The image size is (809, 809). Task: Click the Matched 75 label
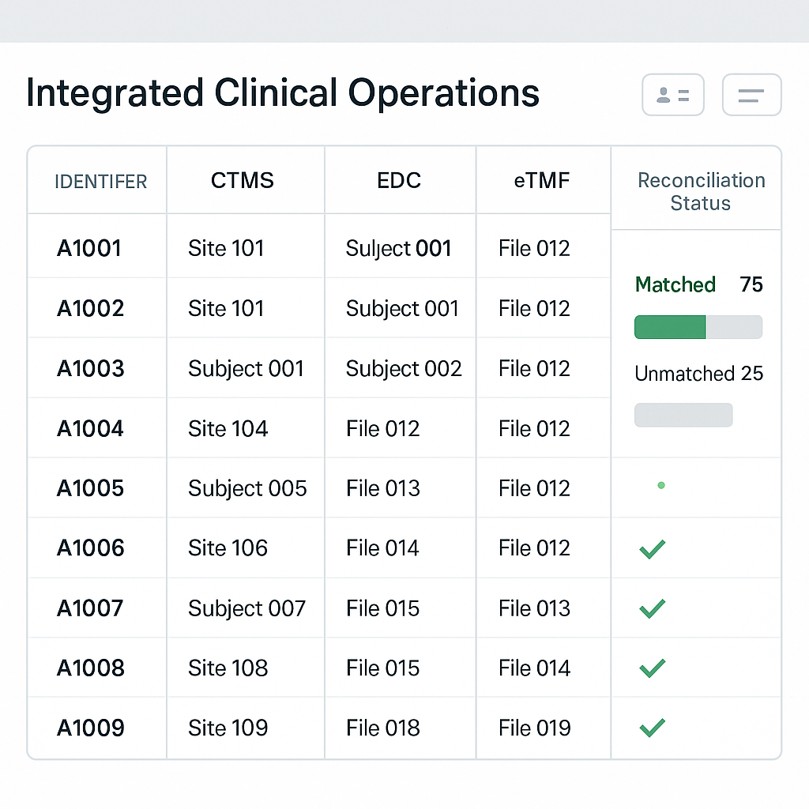coord(698,284)
